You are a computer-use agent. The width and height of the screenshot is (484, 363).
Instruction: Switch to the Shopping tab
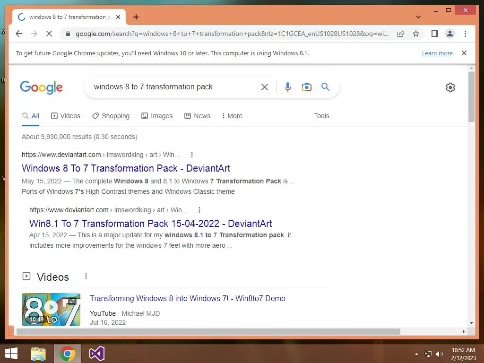coord(111,116)
